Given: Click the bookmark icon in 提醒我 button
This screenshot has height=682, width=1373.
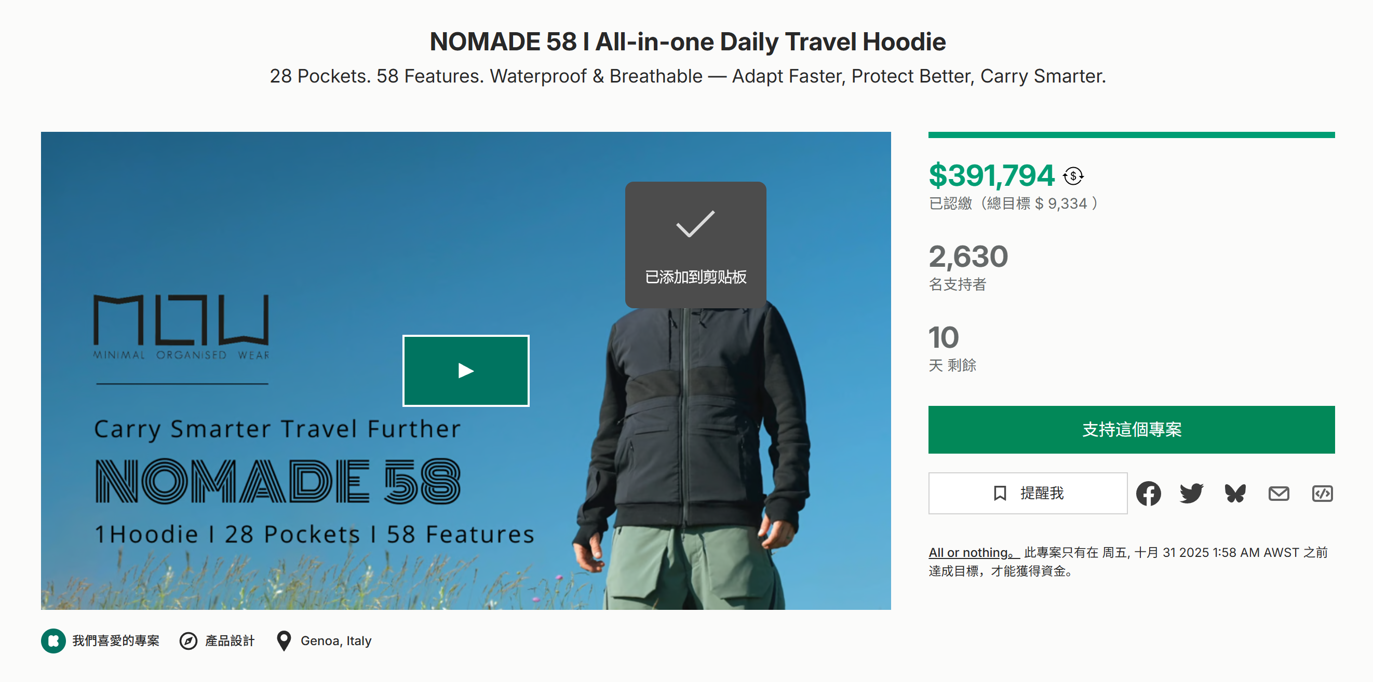Looking at the screenshot, I should 1000,494.
